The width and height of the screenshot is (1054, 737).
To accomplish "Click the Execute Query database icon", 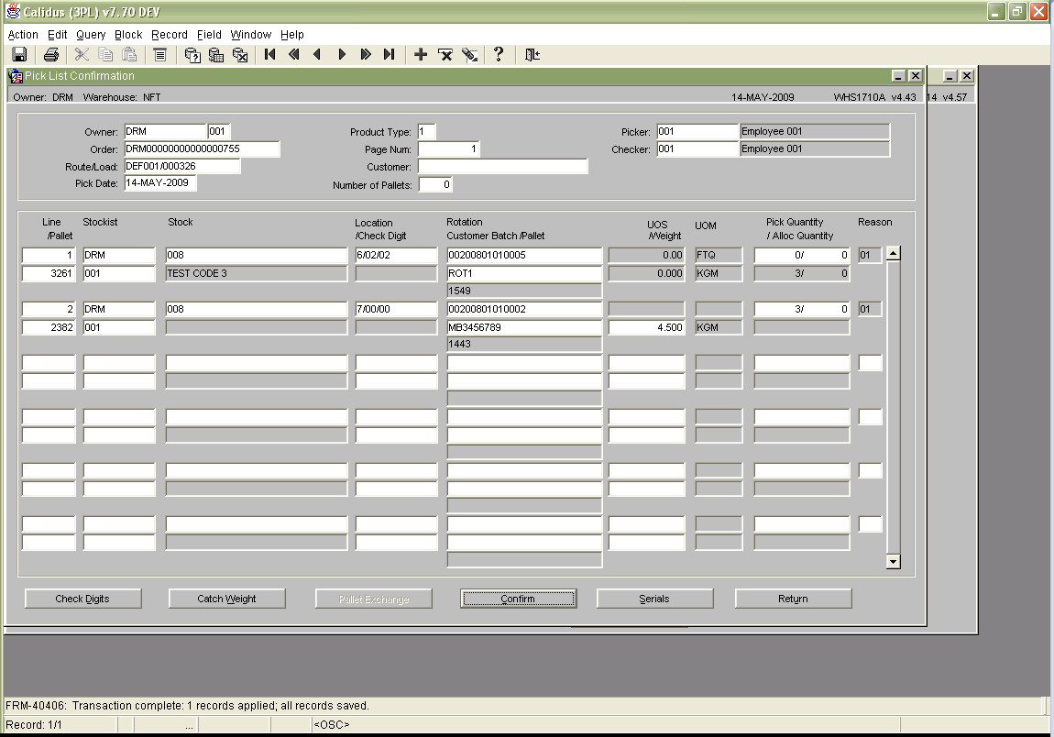I will point(215,54).
